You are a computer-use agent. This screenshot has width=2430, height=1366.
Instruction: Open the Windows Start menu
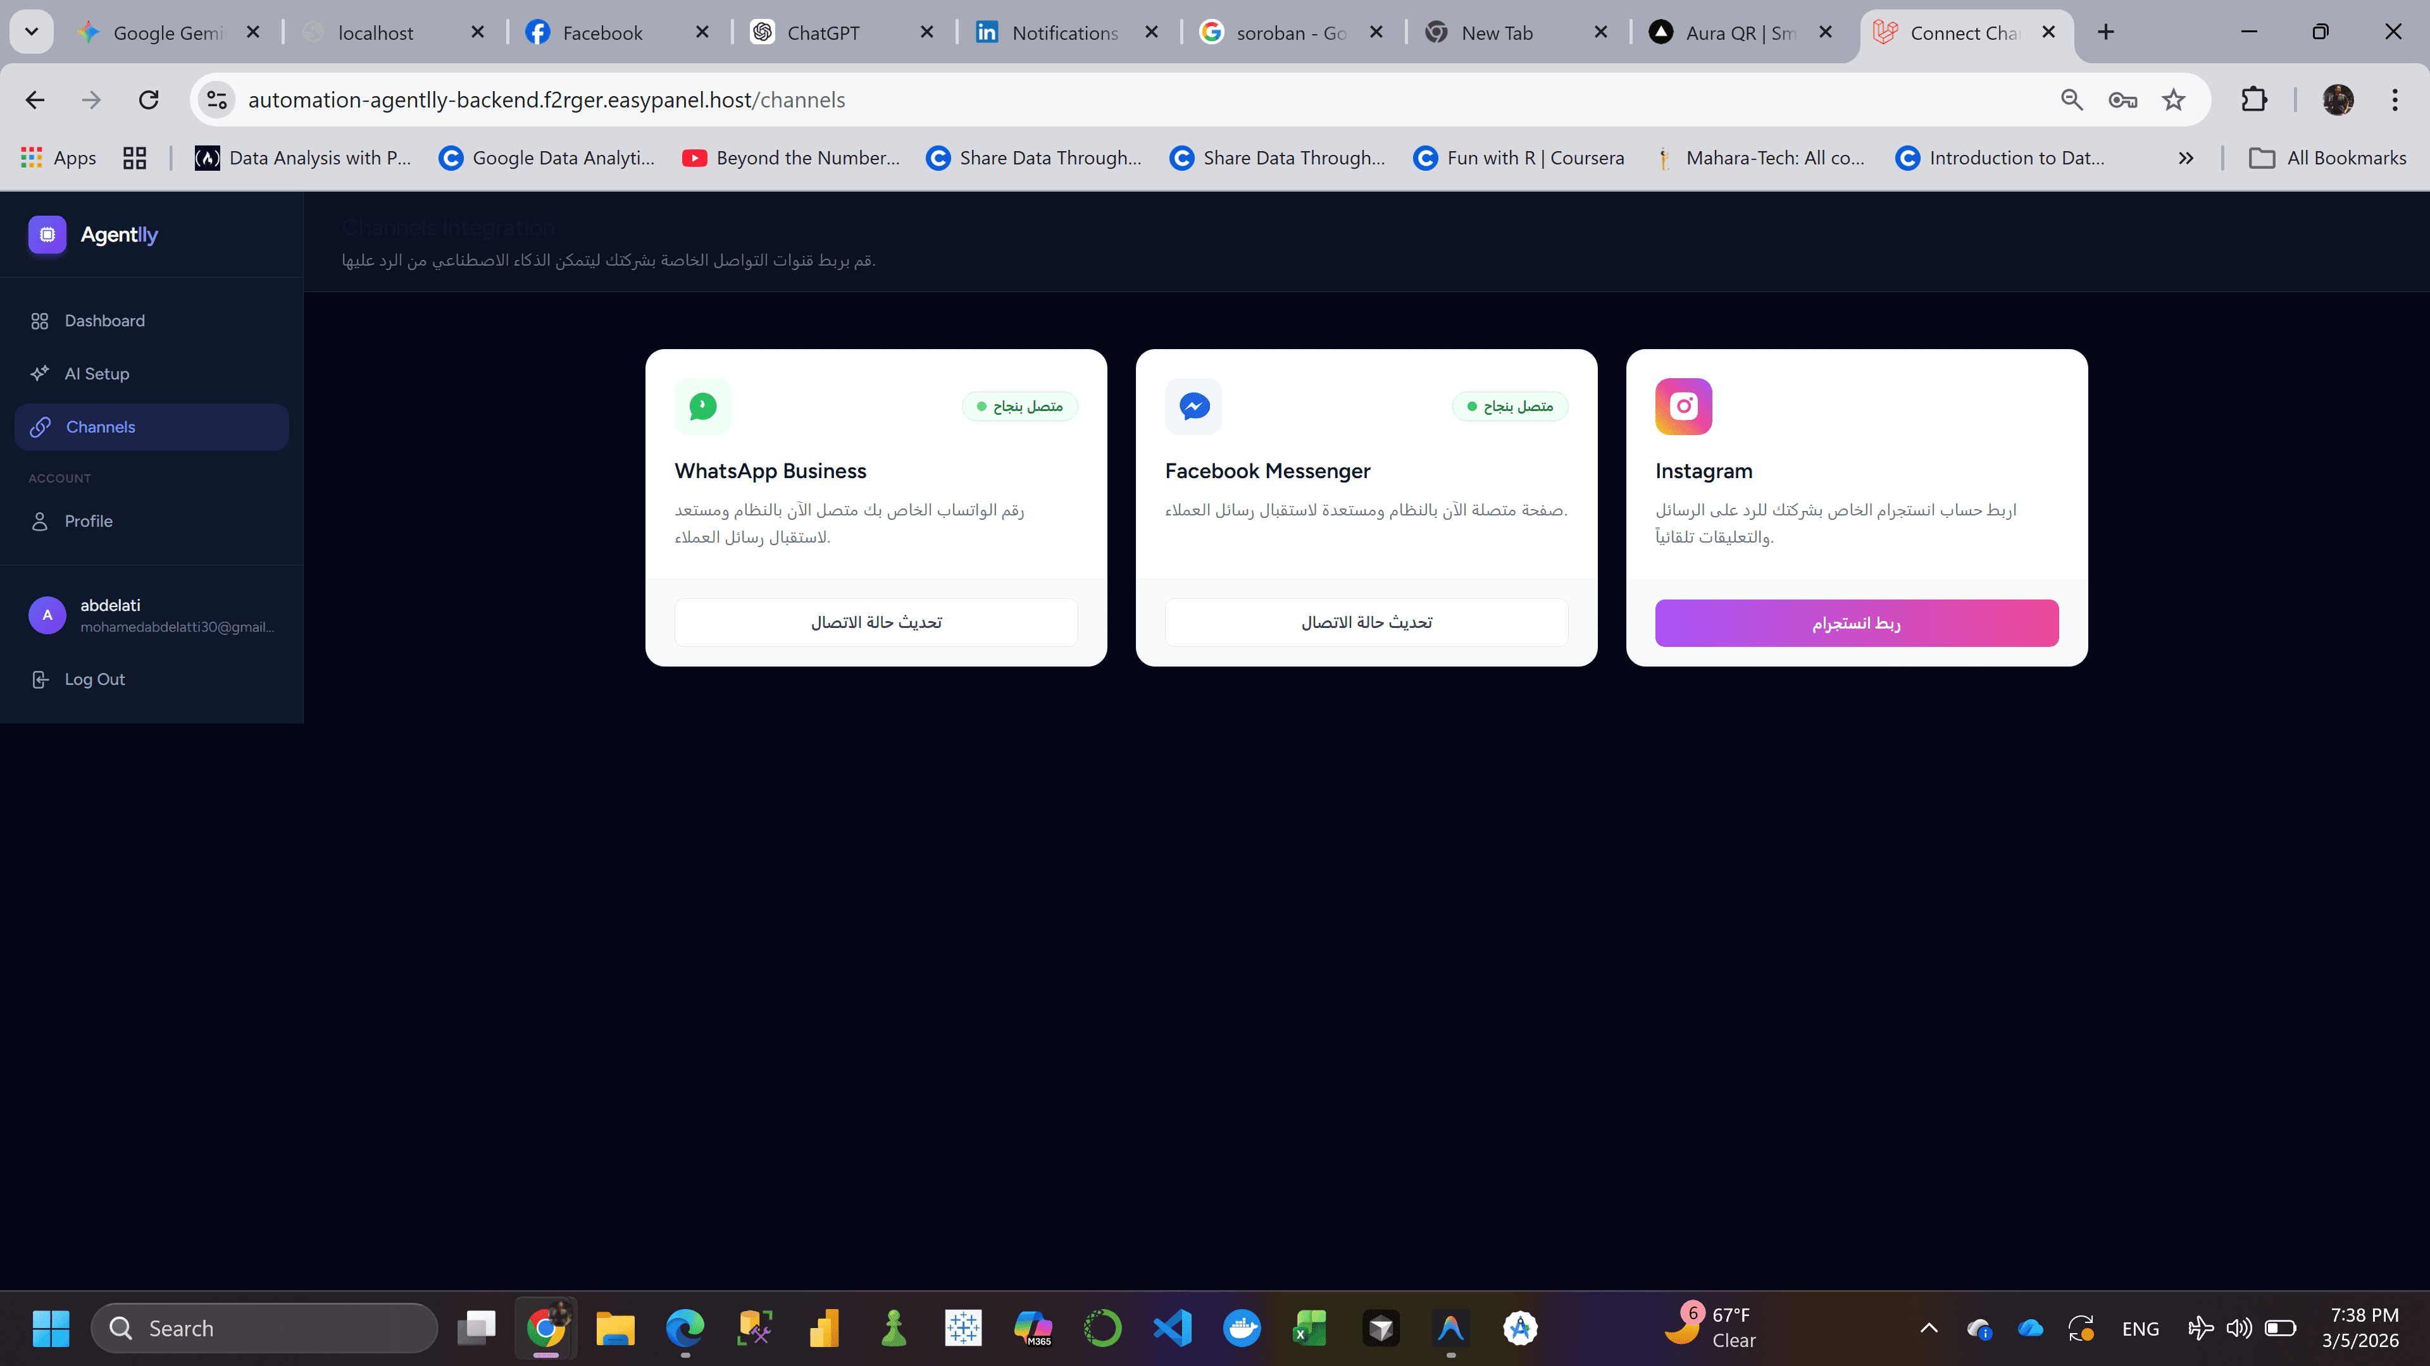(51, 1329)
